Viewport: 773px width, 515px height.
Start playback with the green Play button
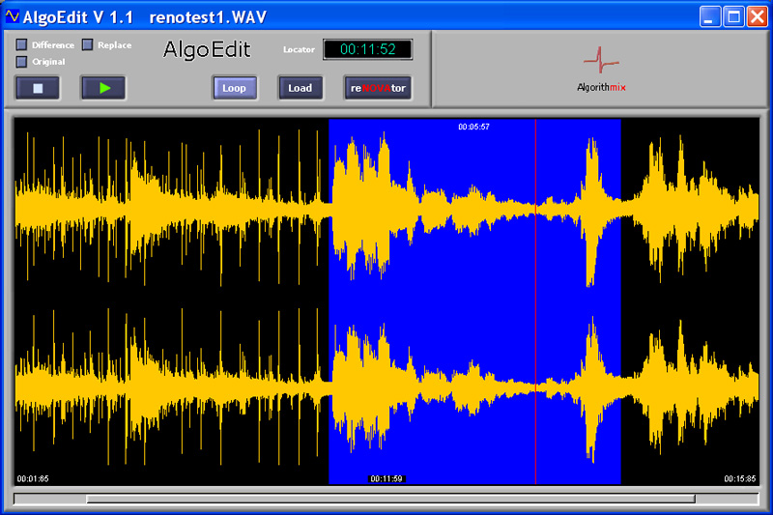103,88
